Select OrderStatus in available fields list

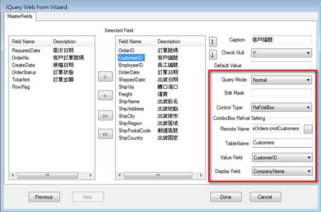click(x=24, y=72)
